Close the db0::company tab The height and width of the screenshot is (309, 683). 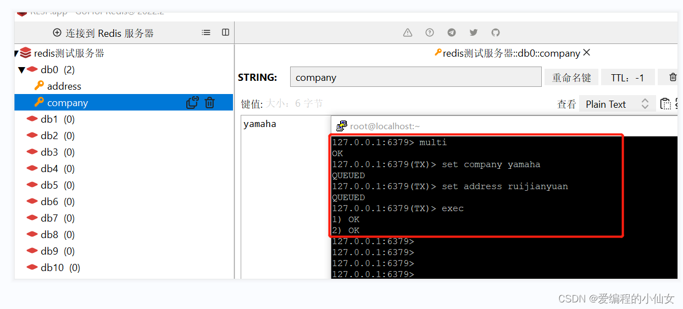586,53
